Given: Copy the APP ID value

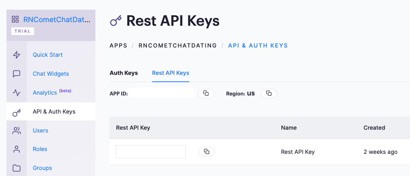Looking at the screenshot, I should [206, 93].
